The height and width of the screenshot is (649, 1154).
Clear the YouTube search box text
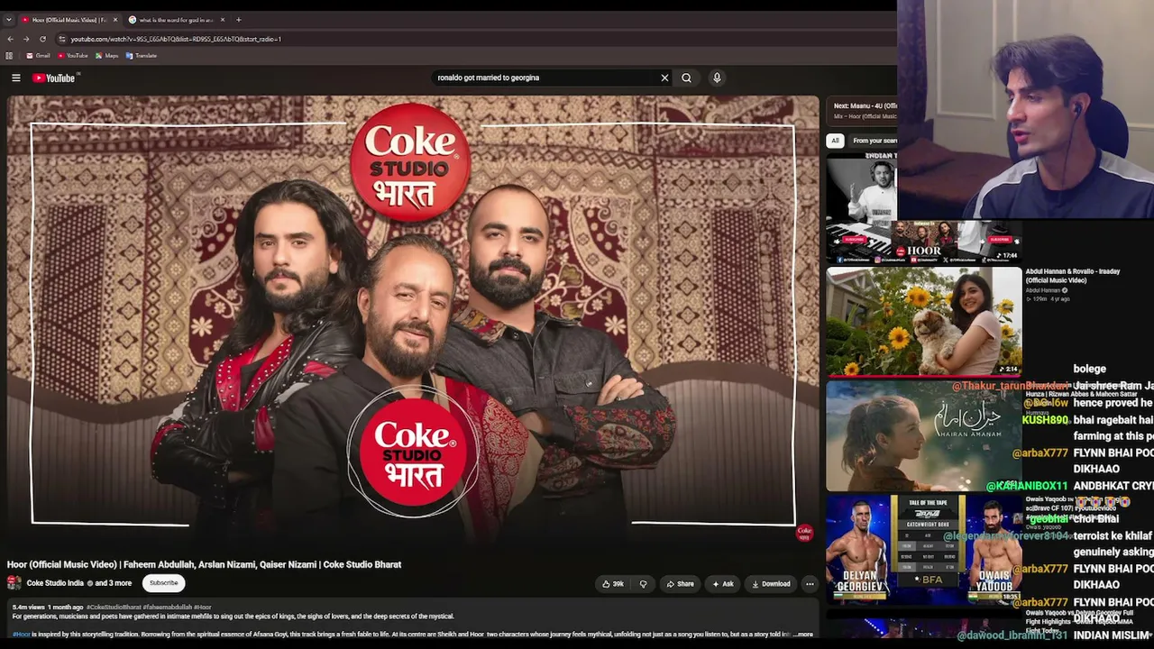664,78
